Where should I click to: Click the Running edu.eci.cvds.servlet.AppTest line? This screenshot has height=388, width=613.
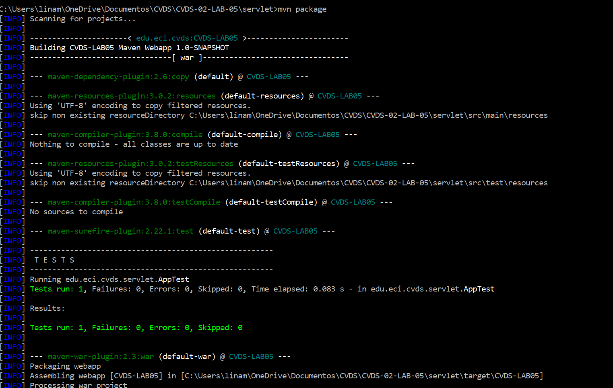click(109, 279)
